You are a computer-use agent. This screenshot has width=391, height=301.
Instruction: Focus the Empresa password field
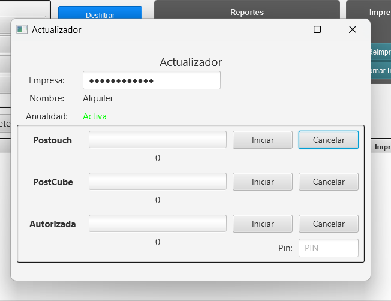coord(152,80)
